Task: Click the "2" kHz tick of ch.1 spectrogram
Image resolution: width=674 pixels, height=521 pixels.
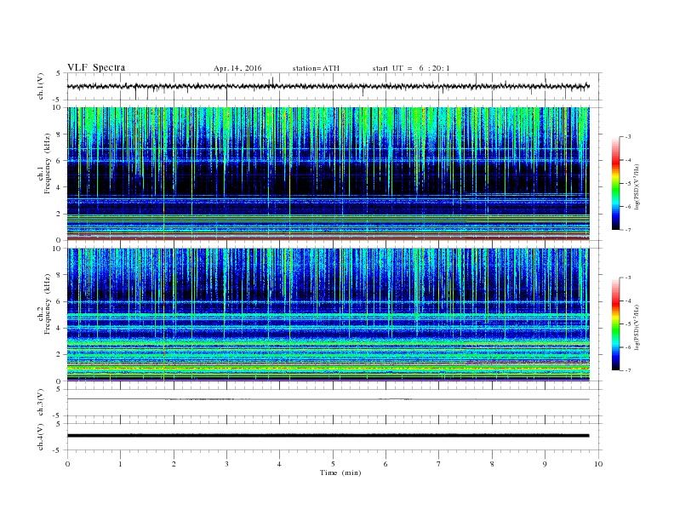Action: [x=60, y=214]
